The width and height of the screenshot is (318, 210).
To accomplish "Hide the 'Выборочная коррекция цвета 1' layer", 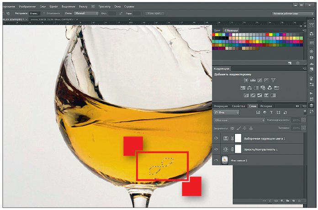I will pos(216,138).
